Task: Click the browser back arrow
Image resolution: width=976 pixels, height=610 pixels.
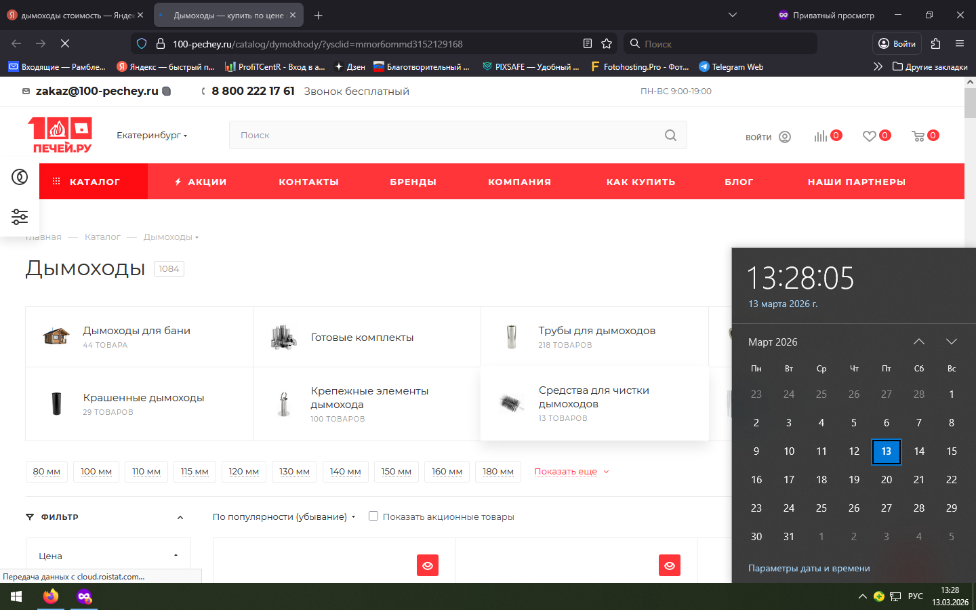Action: (x=16, y=43)
